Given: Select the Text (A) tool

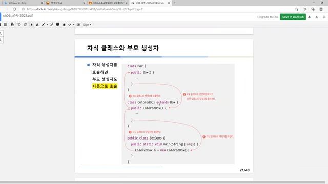Looking at the screenshot, I should click(37, 25).
